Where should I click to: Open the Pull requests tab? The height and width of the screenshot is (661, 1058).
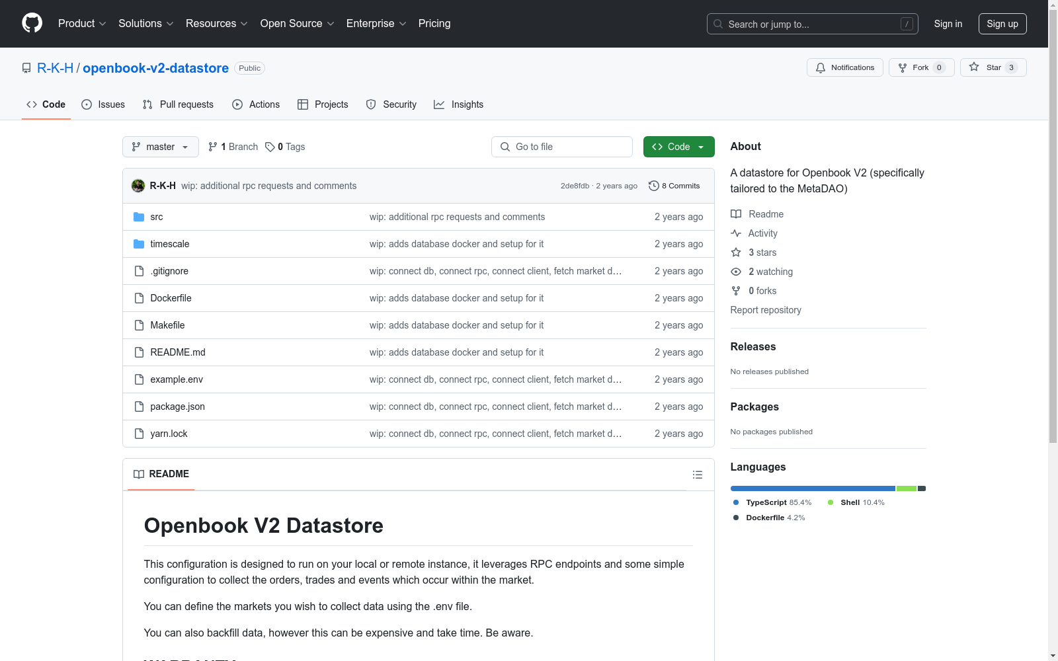(x=178, y=104)
